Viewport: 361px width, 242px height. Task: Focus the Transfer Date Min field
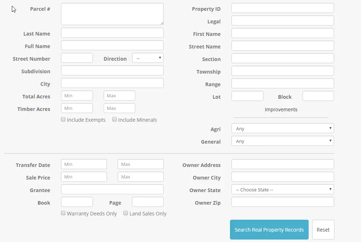[84, 164]
